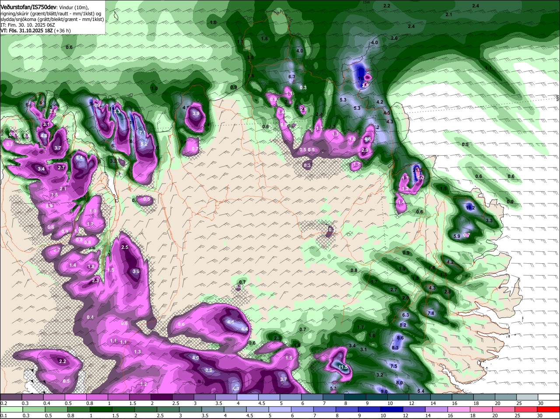Select the map value 11.5
This screenshot has height=419, width=560.
(x=343, y=367)
